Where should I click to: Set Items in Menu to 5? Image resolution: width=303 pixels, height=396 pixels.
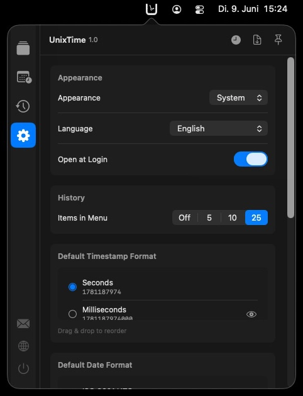[209, 217]
